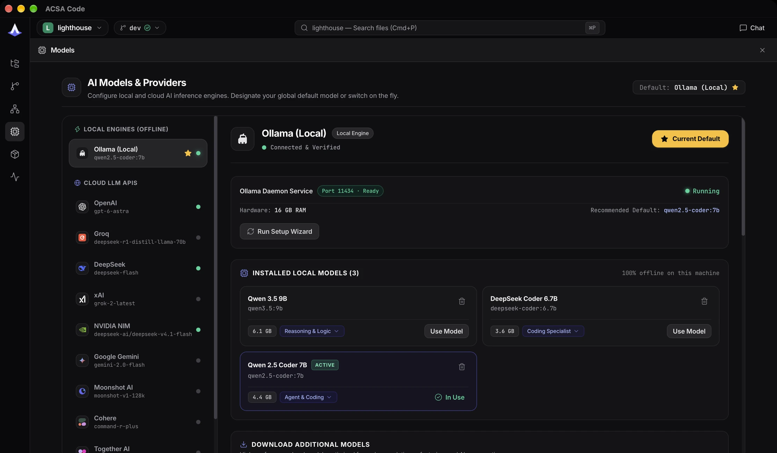The image size is (777, 453).
Task: Open the activity pulse sidebar icon
Action: click(15, 177)
